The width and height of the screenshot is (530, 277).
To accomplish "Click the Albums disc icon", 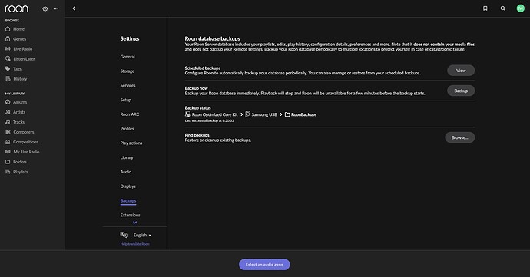I will [x=8, y=102].
